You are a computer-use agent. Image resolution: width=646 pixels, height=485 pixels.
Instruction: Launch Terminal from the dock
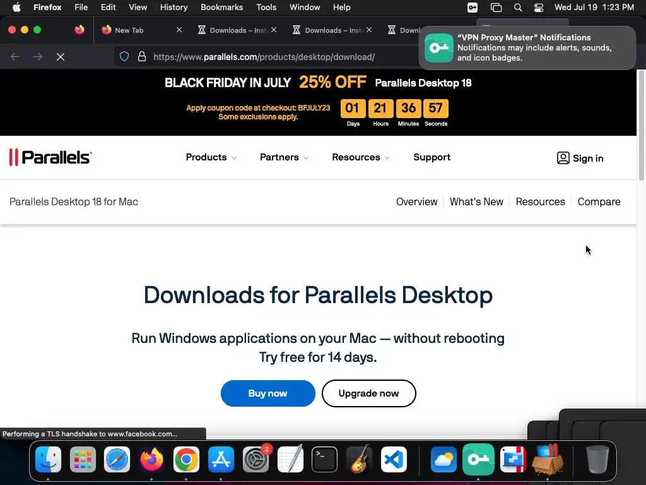click(x=325, y=459)
